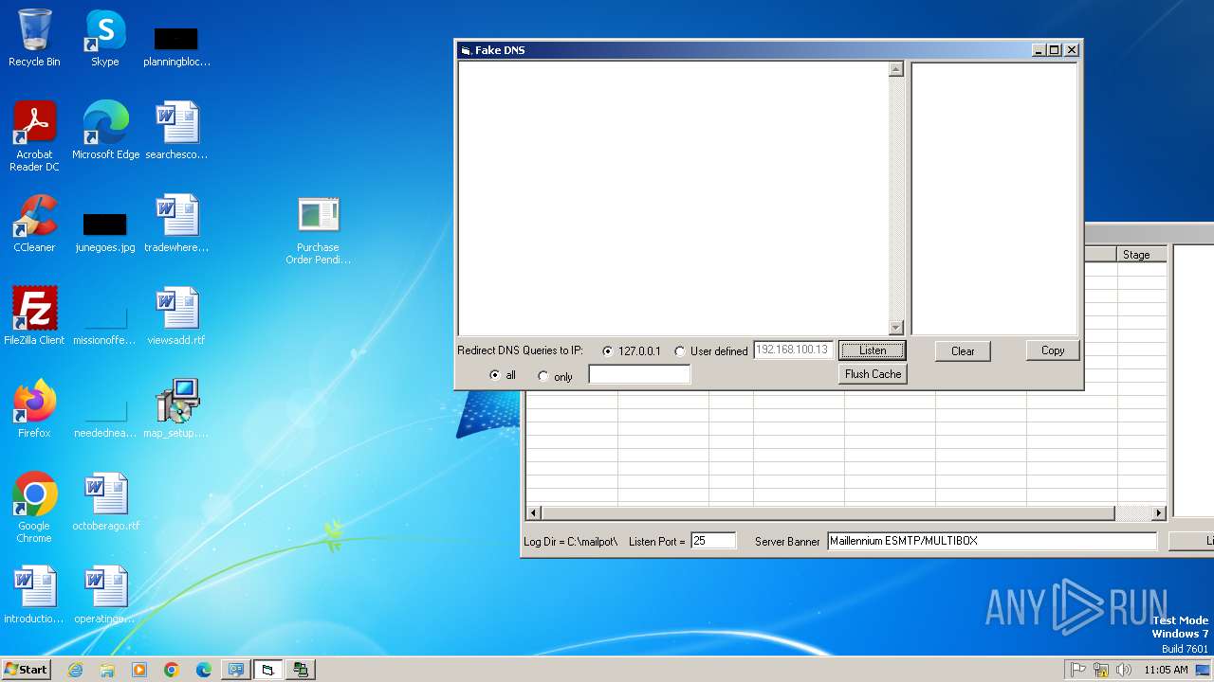This screenshot has height=682, width=1214.
Task: Open the Start menu
Action: point(27,670)
